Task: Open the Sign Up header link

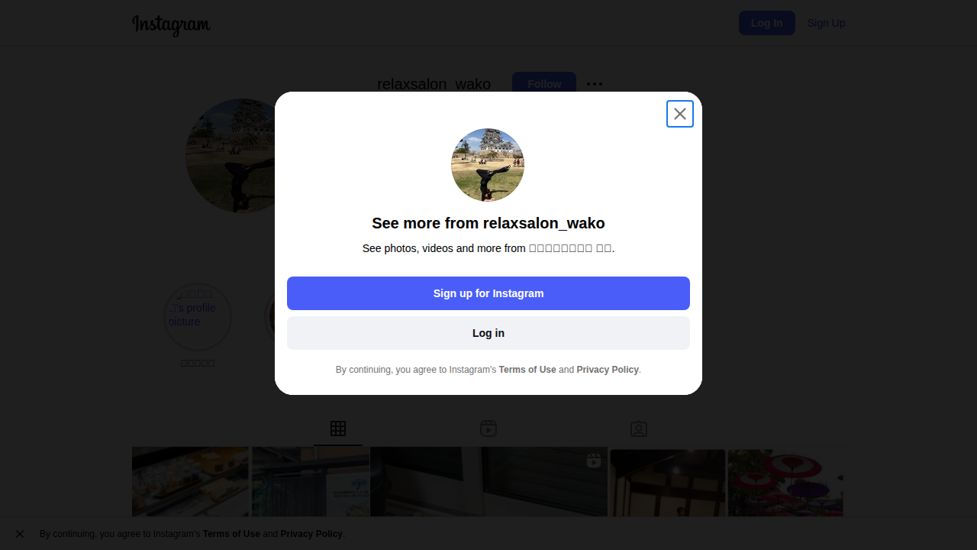Action: [x=826, y=23]
